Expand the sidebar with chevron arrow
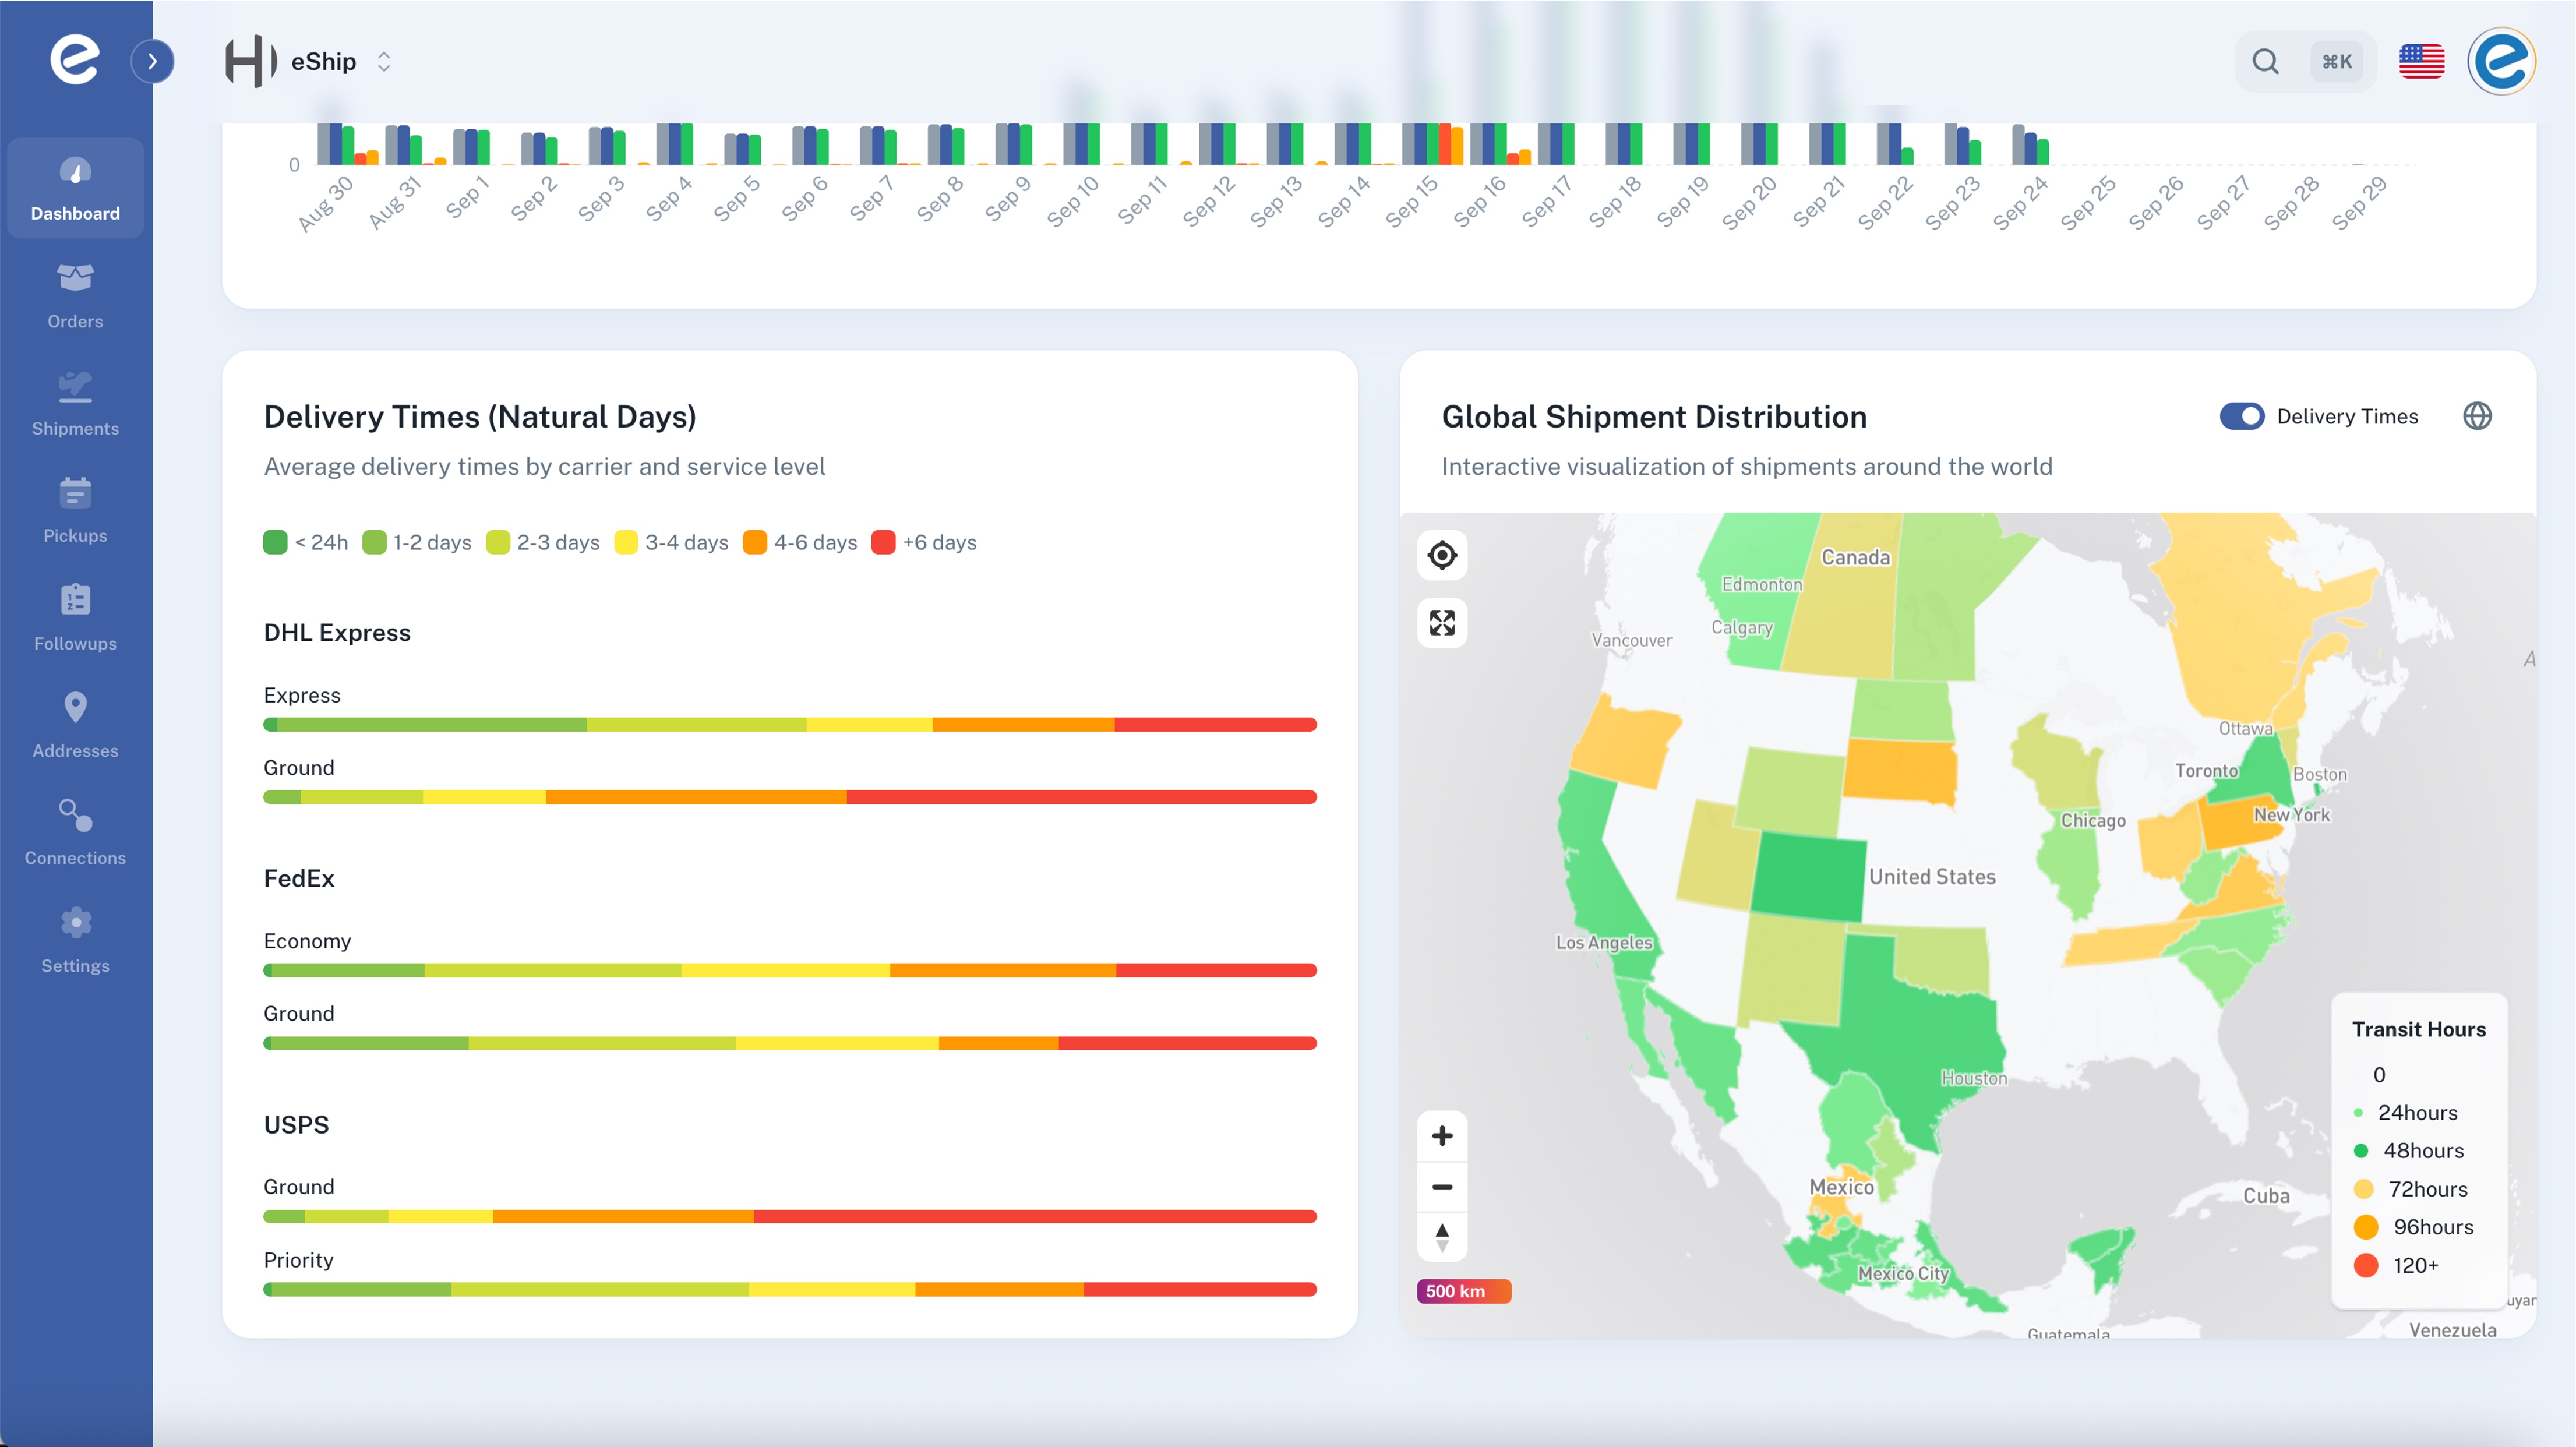 coord(152,62)
